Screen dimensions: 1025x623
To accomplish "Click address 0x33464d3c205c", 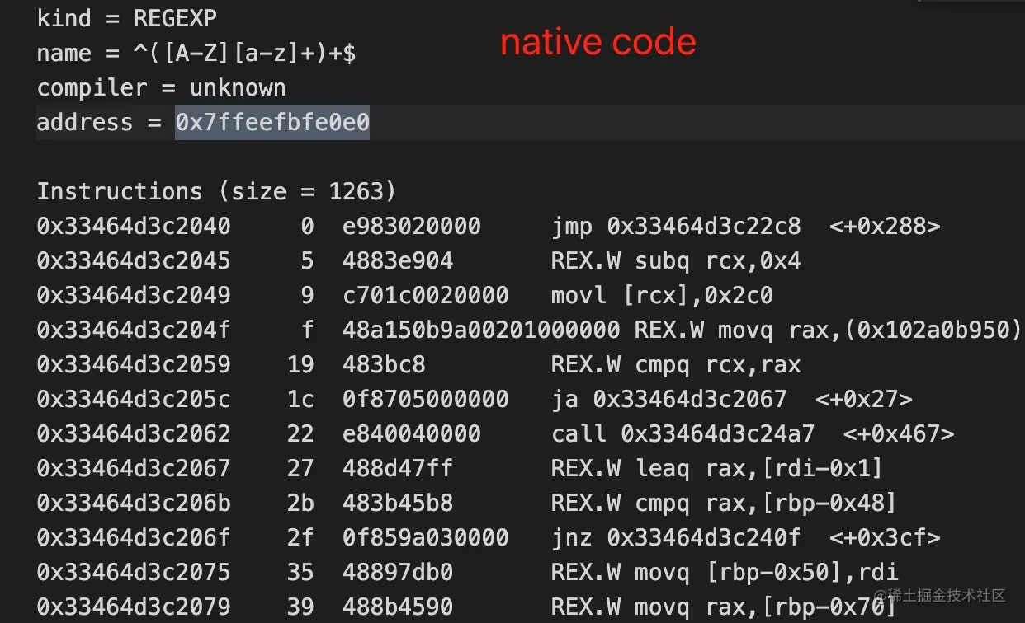I will pyautogui.click(x=134, y=400).
